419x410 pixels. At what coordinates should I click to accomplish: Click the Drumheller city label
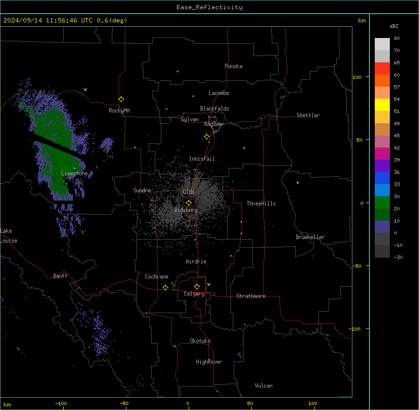tap(310, 237)
